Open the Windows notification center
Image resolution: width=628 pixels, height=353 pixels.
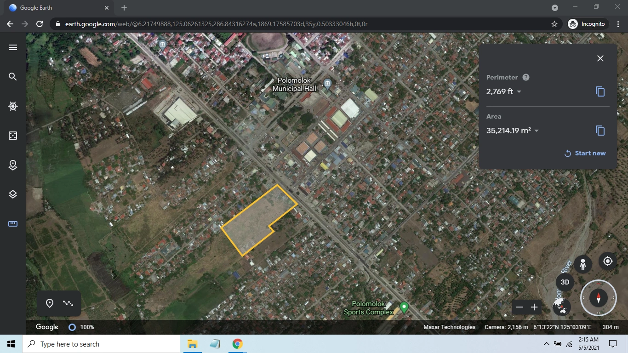click(x=613, y=344)
